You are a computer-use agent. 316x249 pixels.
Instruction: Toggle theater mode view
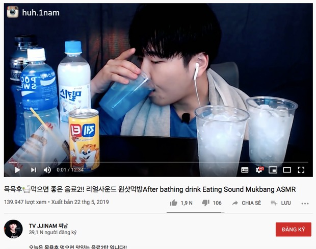(x=287, y=170)
